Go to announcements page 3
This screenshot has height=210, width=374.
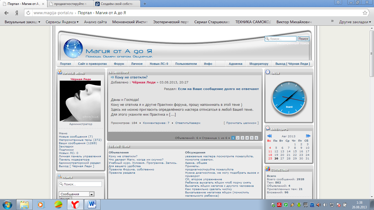coord(242,138)
